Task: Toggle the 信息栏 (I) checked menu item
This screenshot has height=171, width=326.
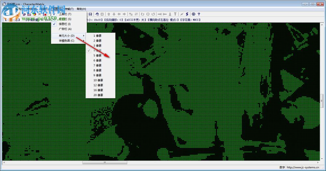Action: [65, 24]
